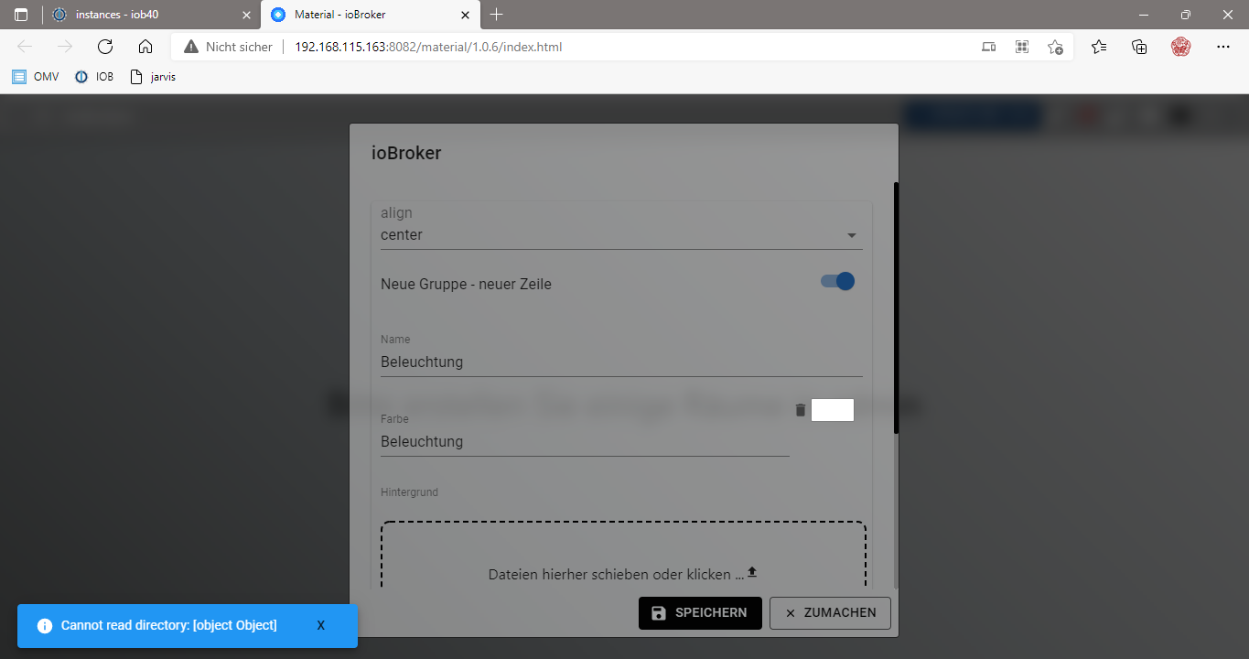The height and width of the screenshot is (659, 1249).
Task: Open the tab actions menu icon
Action: pos(21,15)
